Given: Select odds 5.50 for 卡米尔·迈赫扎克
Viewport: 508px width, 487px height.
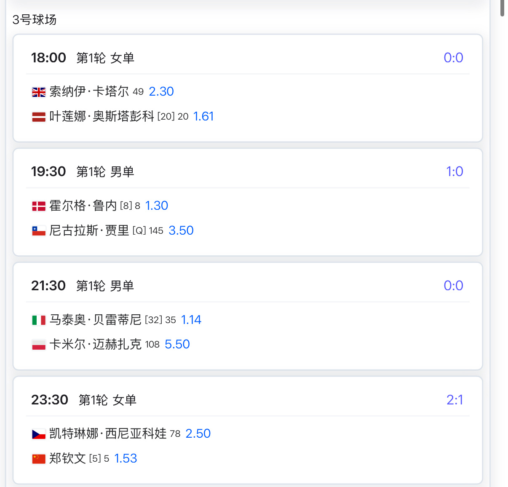Looking at the screenshot, I should point(177,344).
